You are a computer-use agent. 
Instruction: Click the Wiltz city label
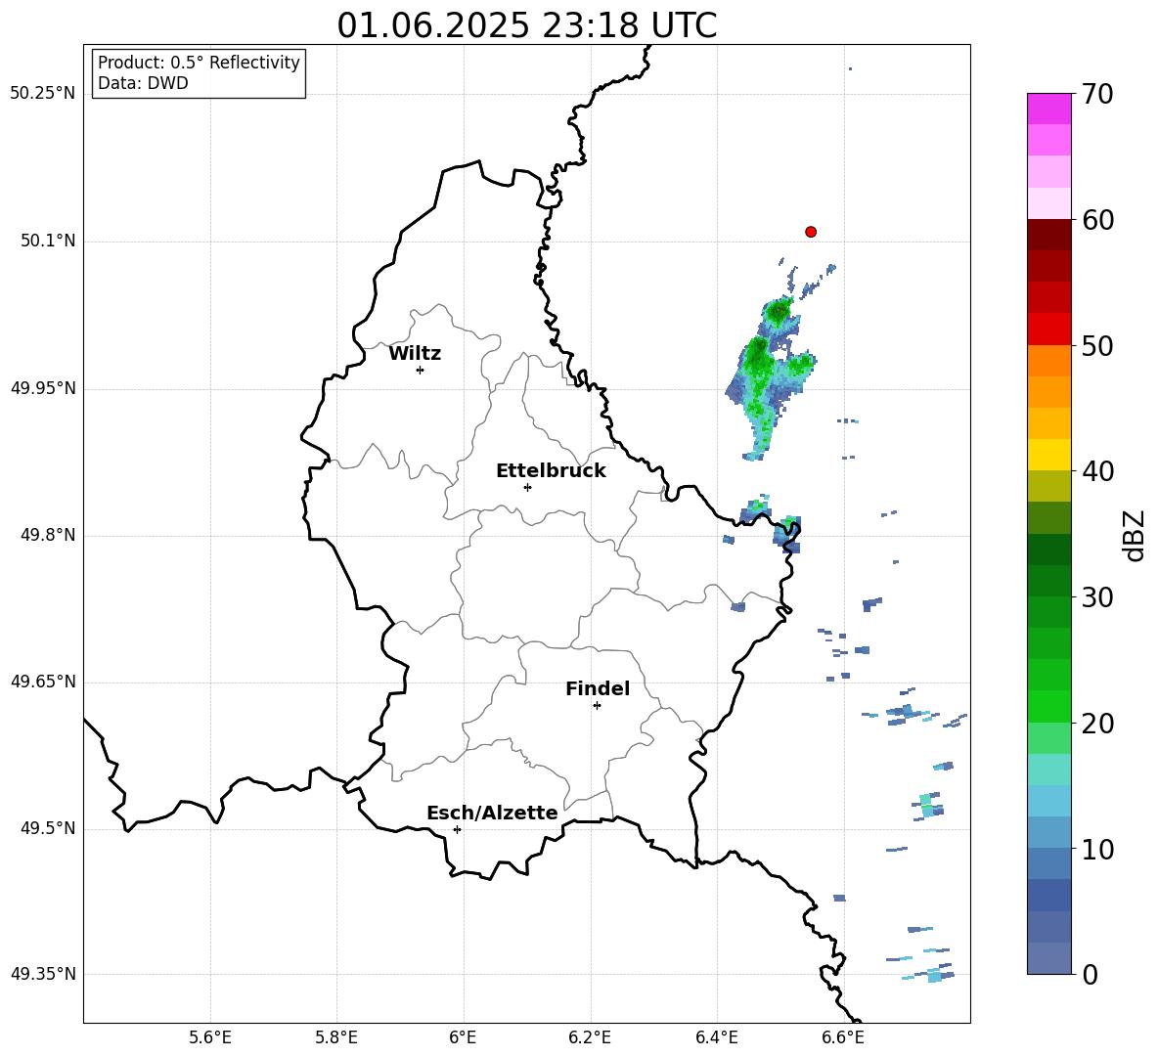tap(415, 354)
